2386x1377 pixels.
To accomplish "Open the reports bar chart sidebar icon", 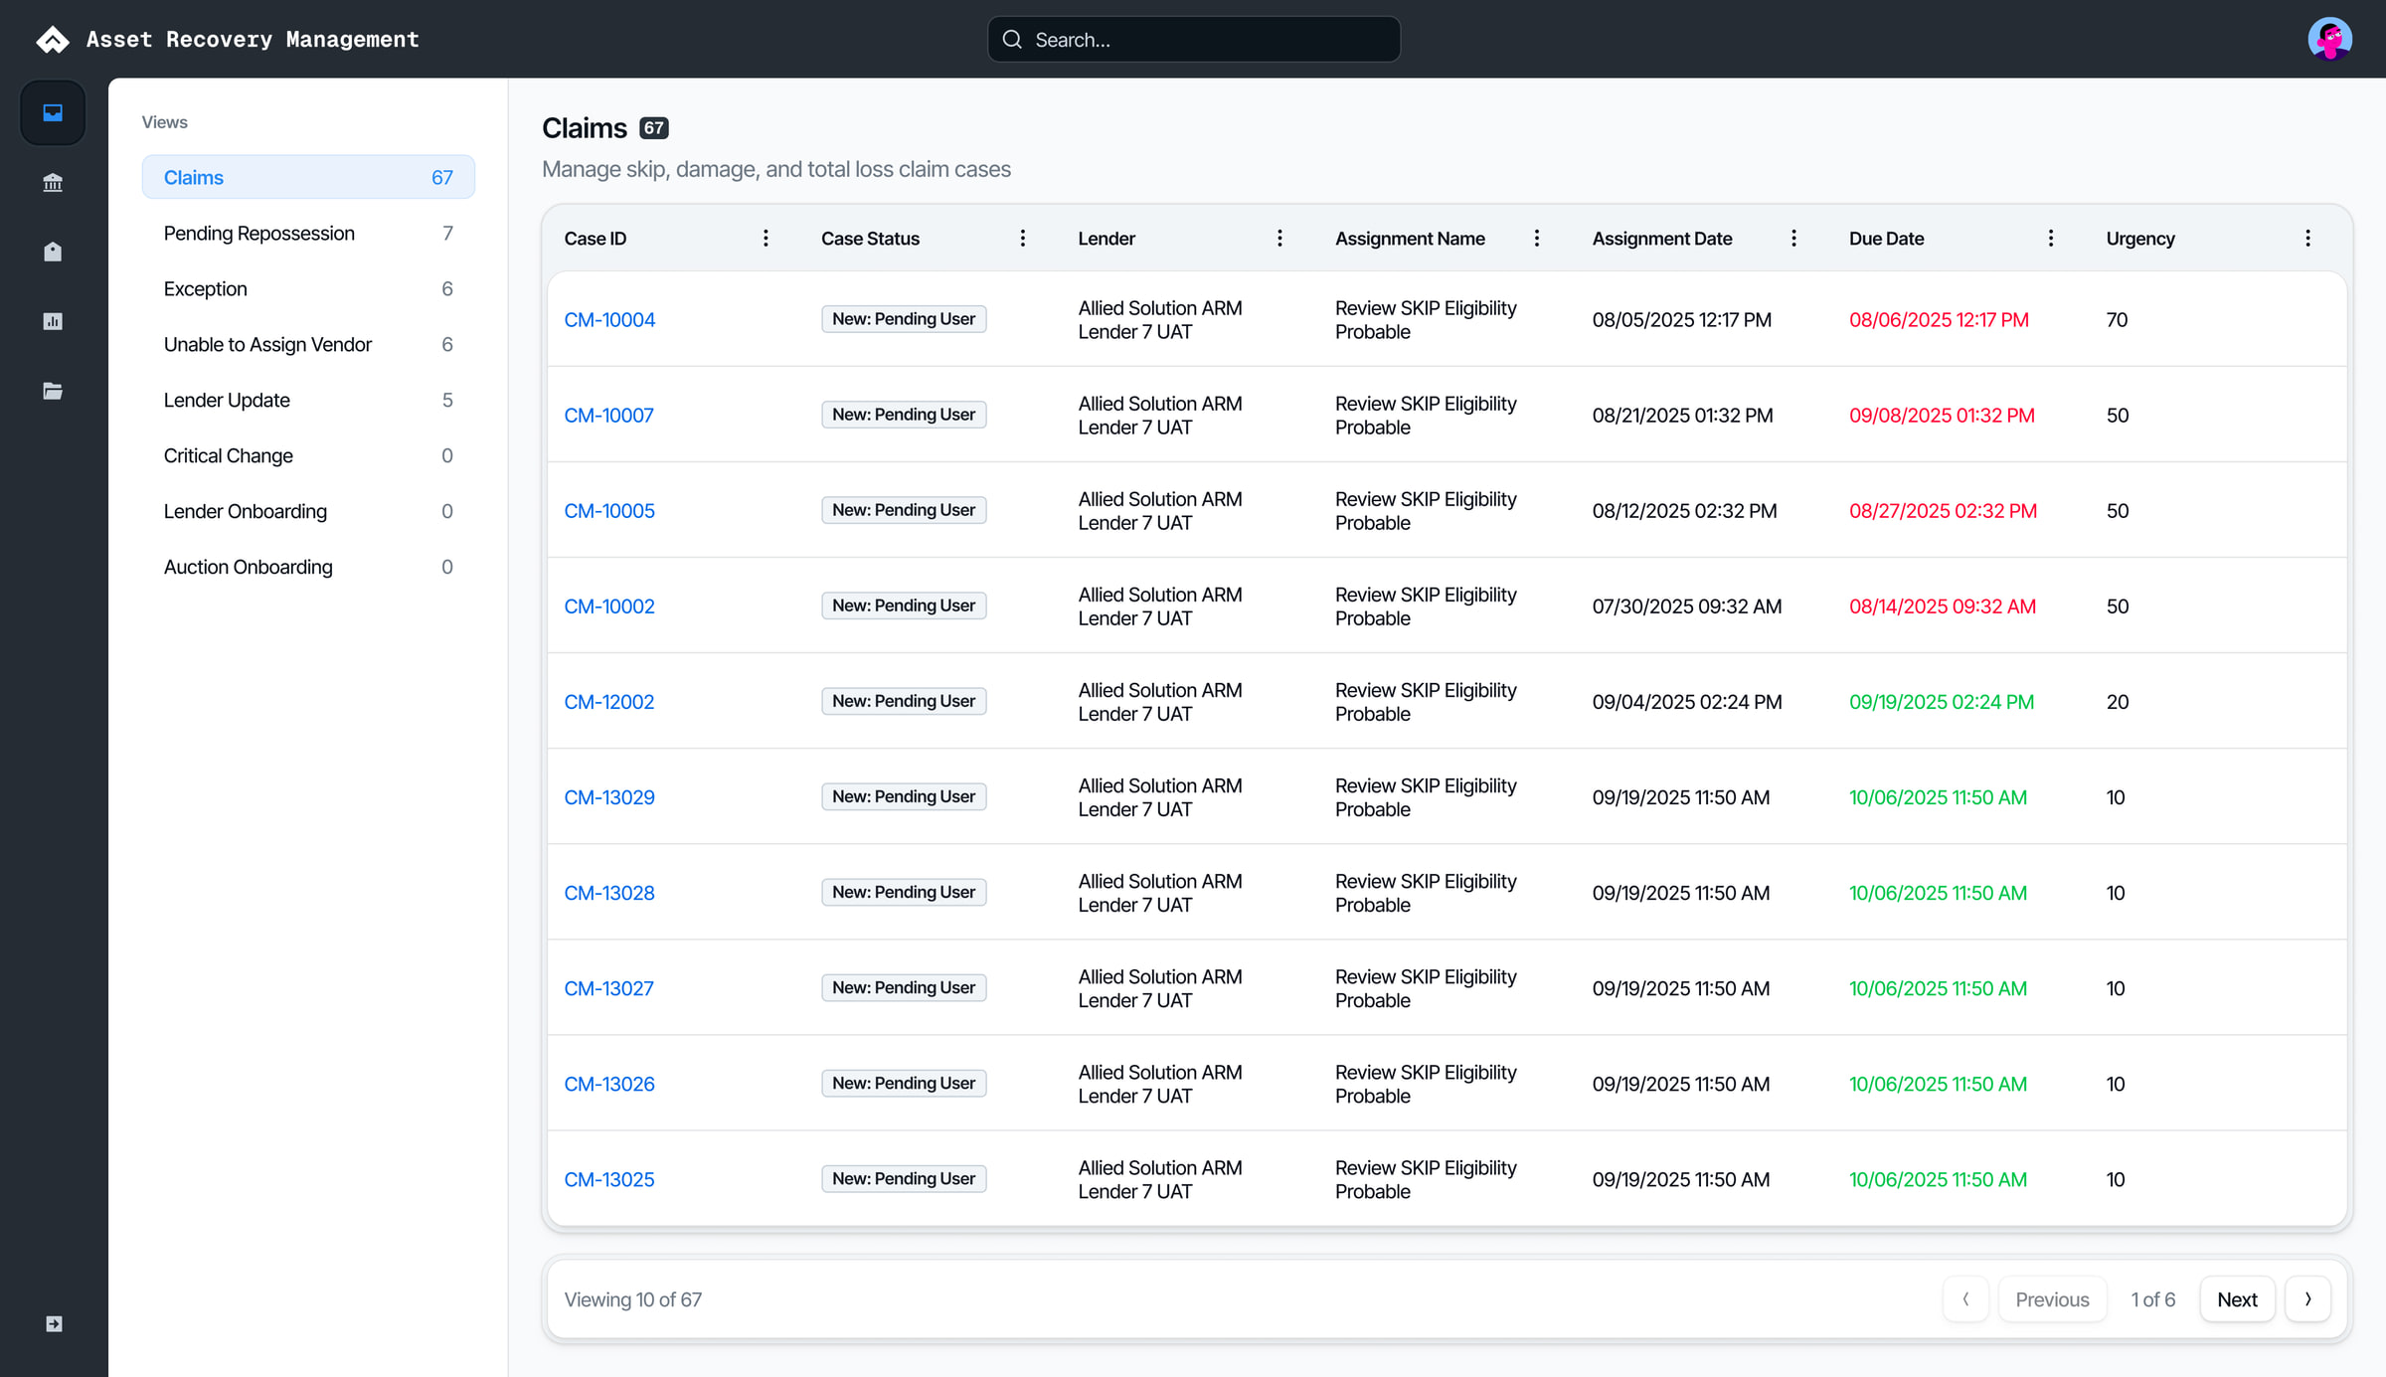I will pos(53,321).
